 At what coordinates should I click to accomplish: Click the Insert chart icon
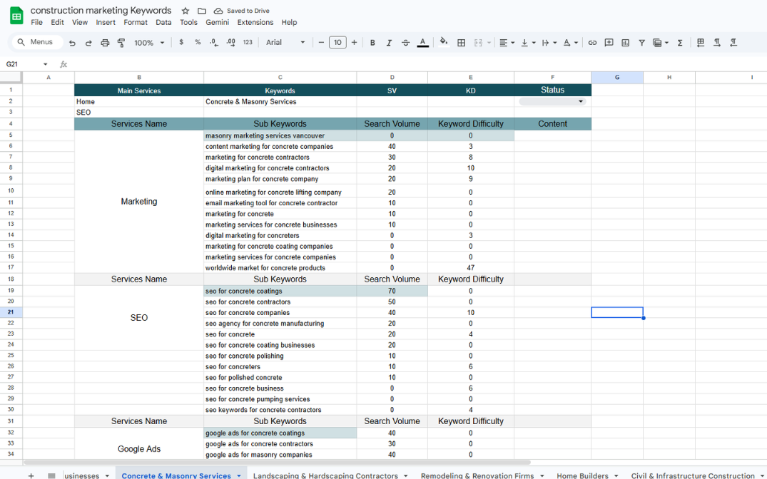(625, 43)
